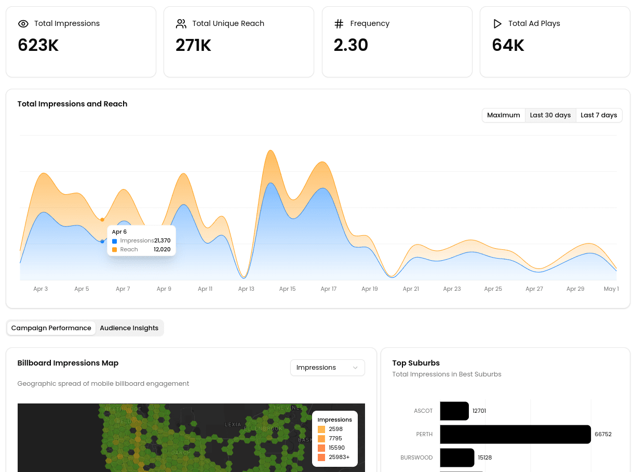Click the chevron on the Impressions selector
Screen dimensions: 634x472
[x=356, y=367]
